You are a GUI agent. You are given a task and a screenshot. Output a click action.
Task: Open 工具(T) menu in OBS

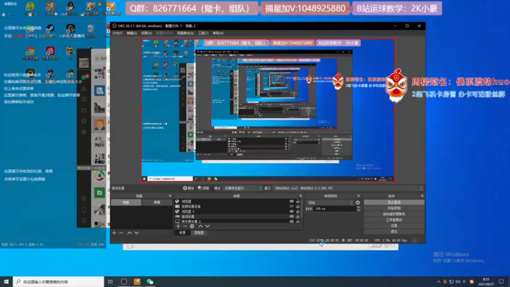[203, 33]
